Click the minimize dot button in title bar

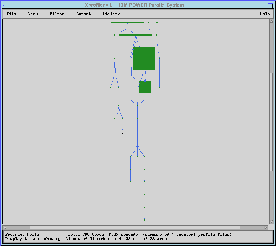(x=263, y=5)
